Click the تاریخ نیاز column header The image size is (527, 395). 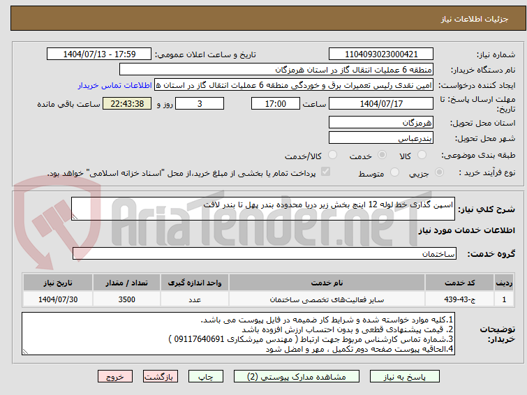(x=58, y=283)
